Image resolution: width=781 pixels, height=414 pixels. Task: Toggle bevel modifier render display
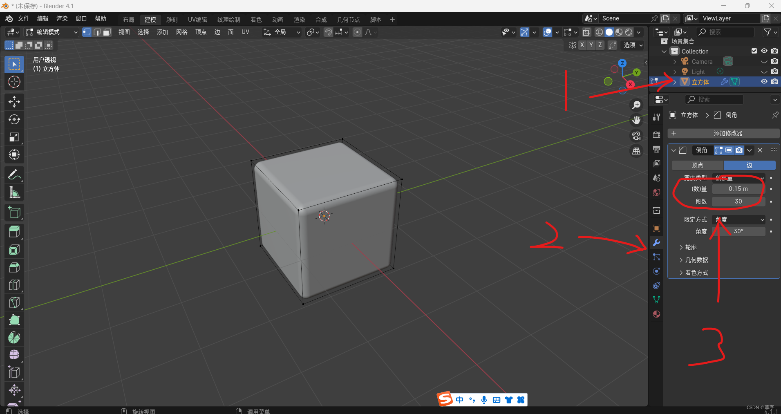(739, 150)
